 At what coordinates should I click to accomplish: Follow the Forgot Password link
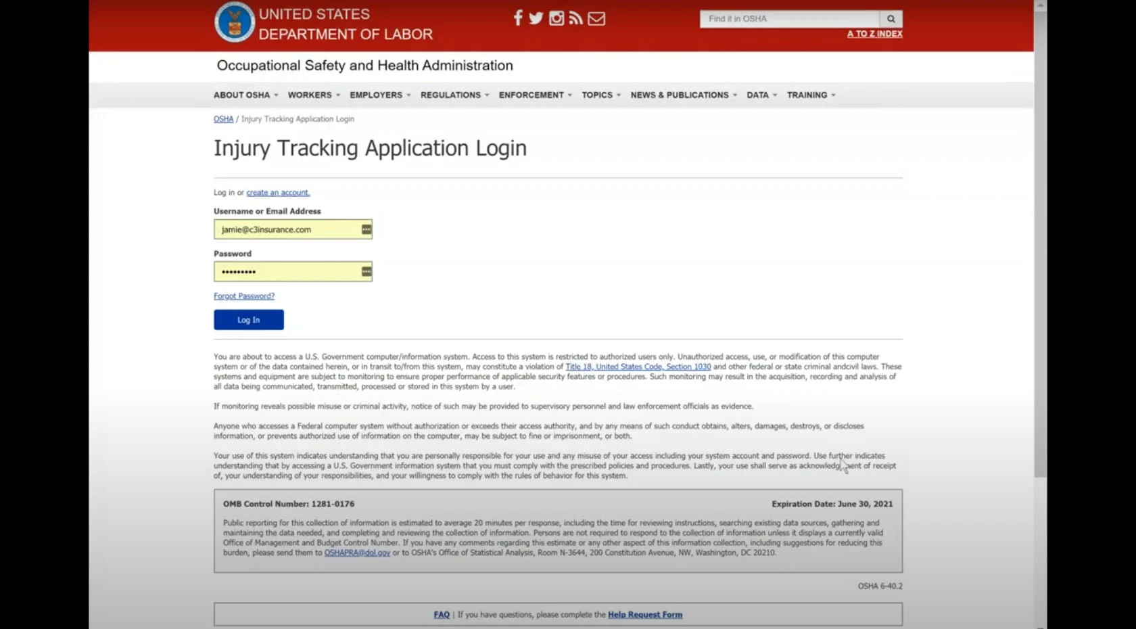[x=244, y=296]
